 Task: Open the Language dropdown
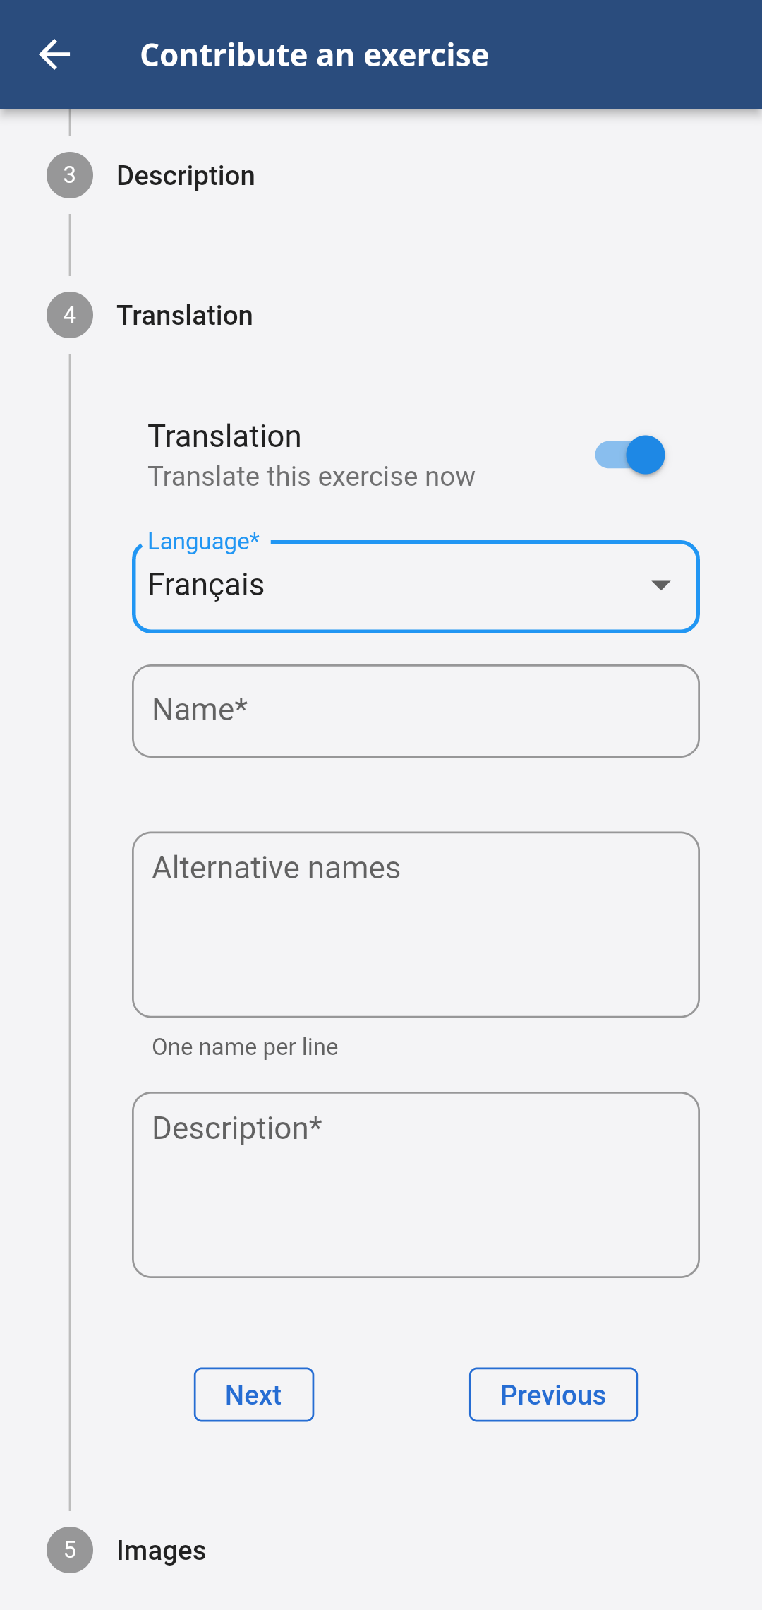416,586
